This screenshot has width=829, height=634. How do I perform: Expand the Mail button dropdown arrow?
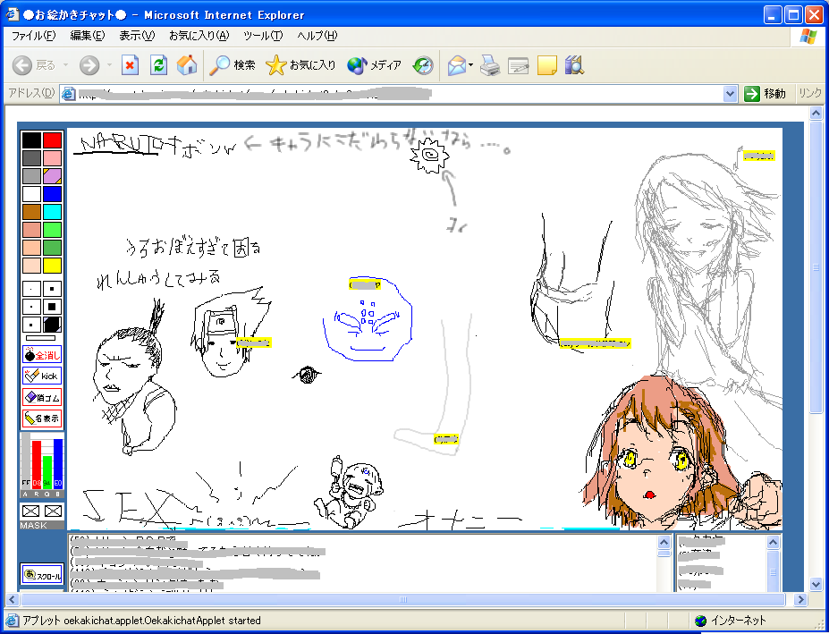tap(470, 65)
